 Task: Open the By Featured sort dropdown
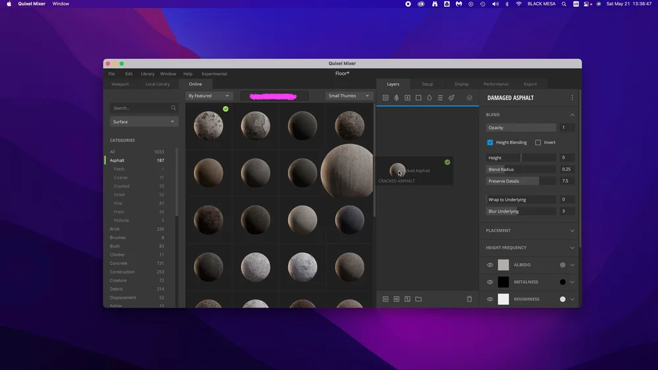[209, 95]
